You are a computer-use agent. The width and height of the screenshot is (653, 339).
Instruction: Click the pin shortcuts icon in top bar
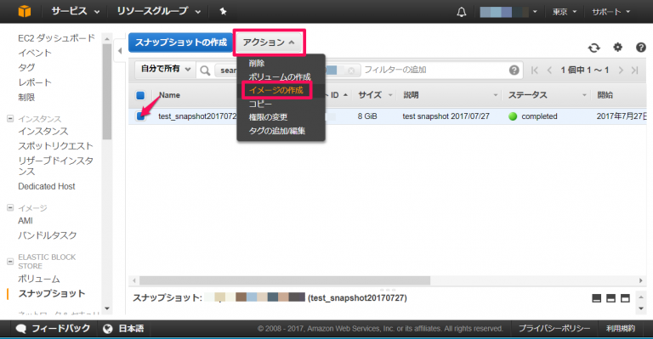[224, 12]
